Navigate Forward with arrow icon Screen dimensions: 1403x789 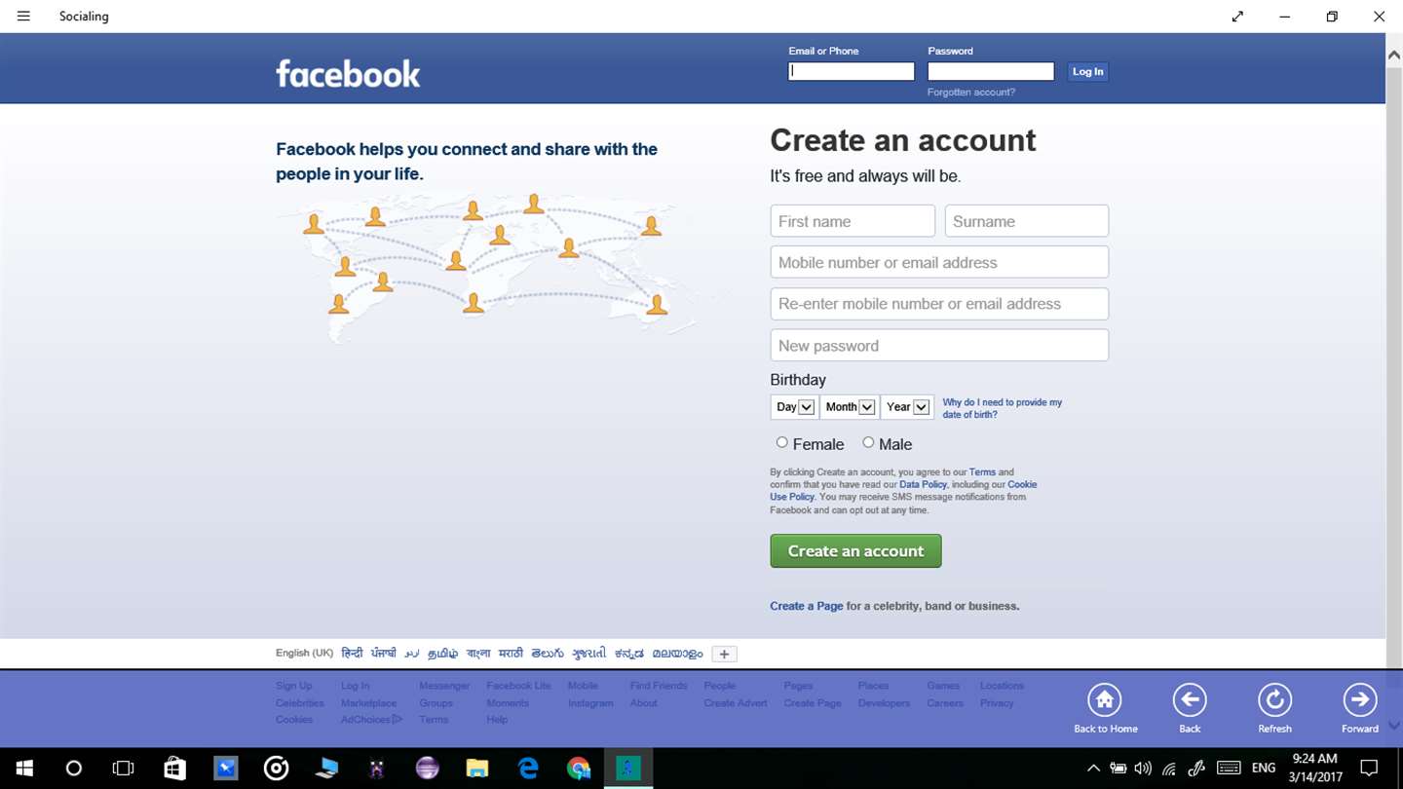(1360, 699)
